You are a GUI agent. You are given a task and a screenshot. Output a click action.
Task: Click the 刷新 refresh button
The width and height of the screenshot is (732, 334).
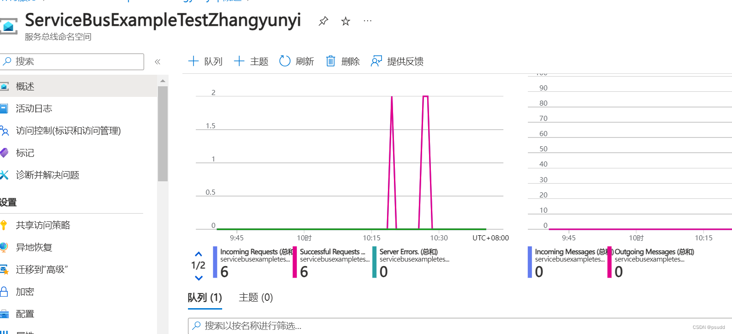(x=296, y=61)
